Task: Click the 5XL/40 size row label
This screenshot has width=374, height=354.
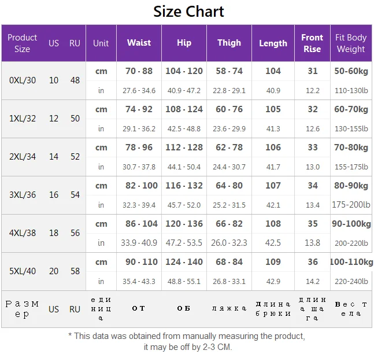Action: (23, 271)
